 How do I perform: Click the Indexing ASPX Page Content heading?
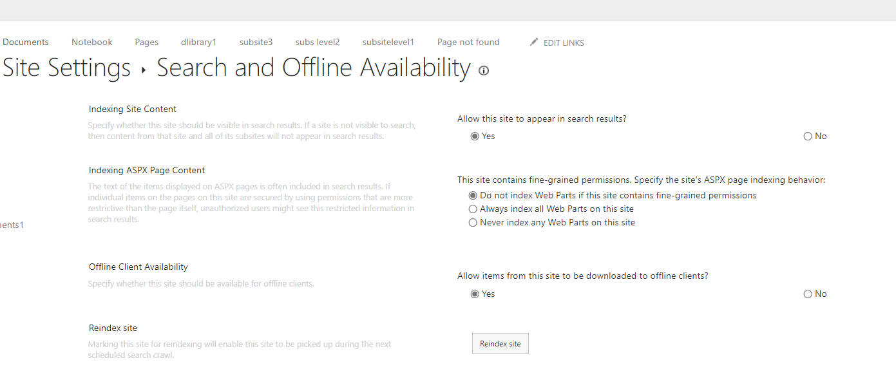(x=147, y=171)
